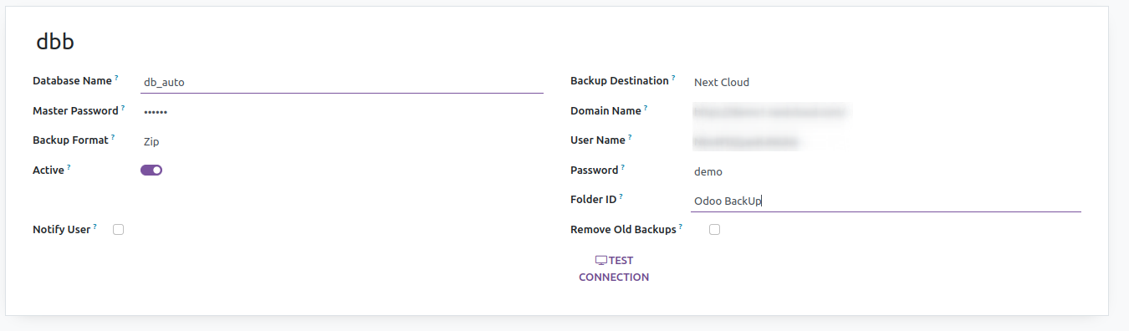
Task: Click the Password field showing demo
Action: [886, 171]
